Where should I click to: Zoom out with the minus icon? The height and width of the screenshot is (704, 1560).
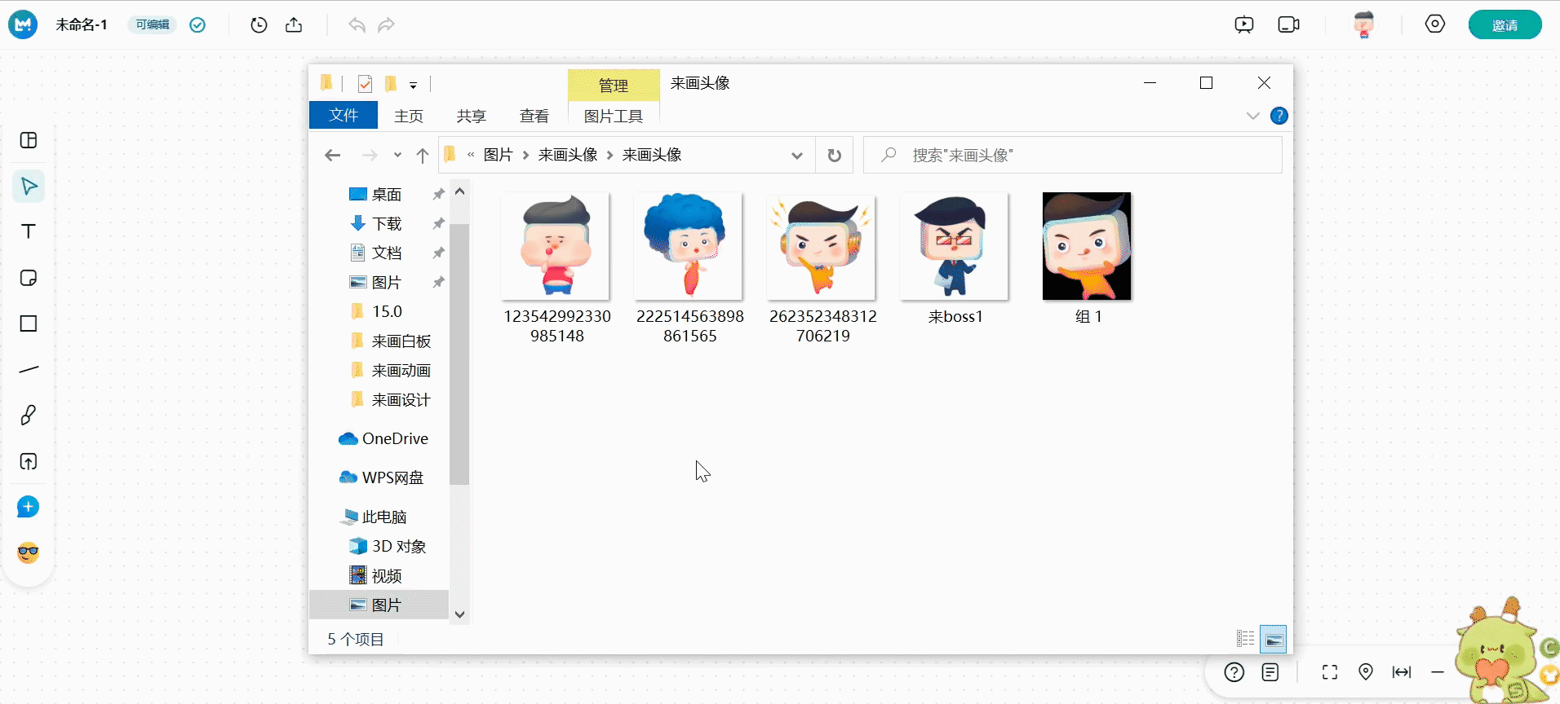pos(1438,672)
